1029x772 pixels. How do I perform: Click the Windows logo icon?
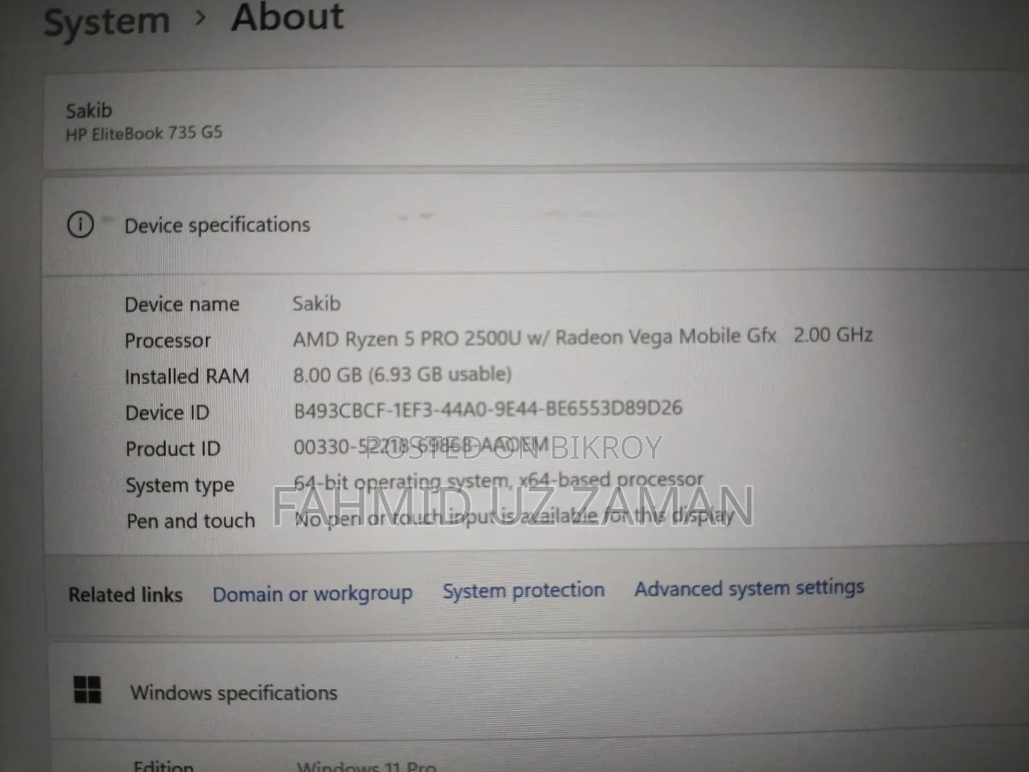point(87,690)
